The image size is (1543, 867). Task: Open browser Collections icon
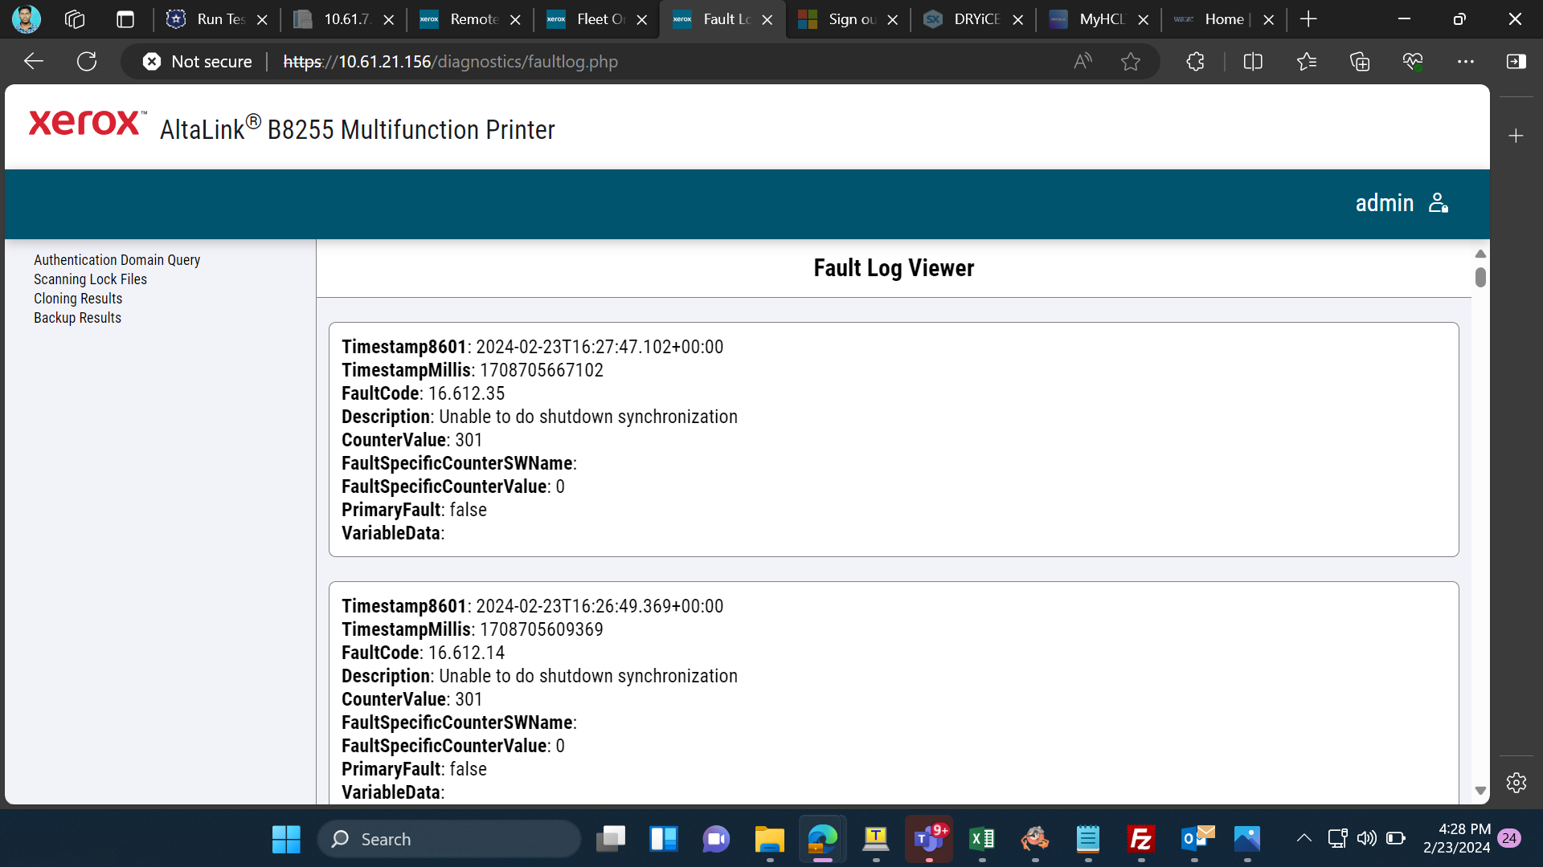coord(1360,61)
